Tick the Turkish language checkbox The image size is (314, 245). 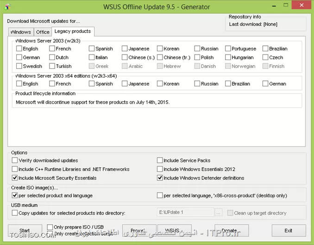52,66
